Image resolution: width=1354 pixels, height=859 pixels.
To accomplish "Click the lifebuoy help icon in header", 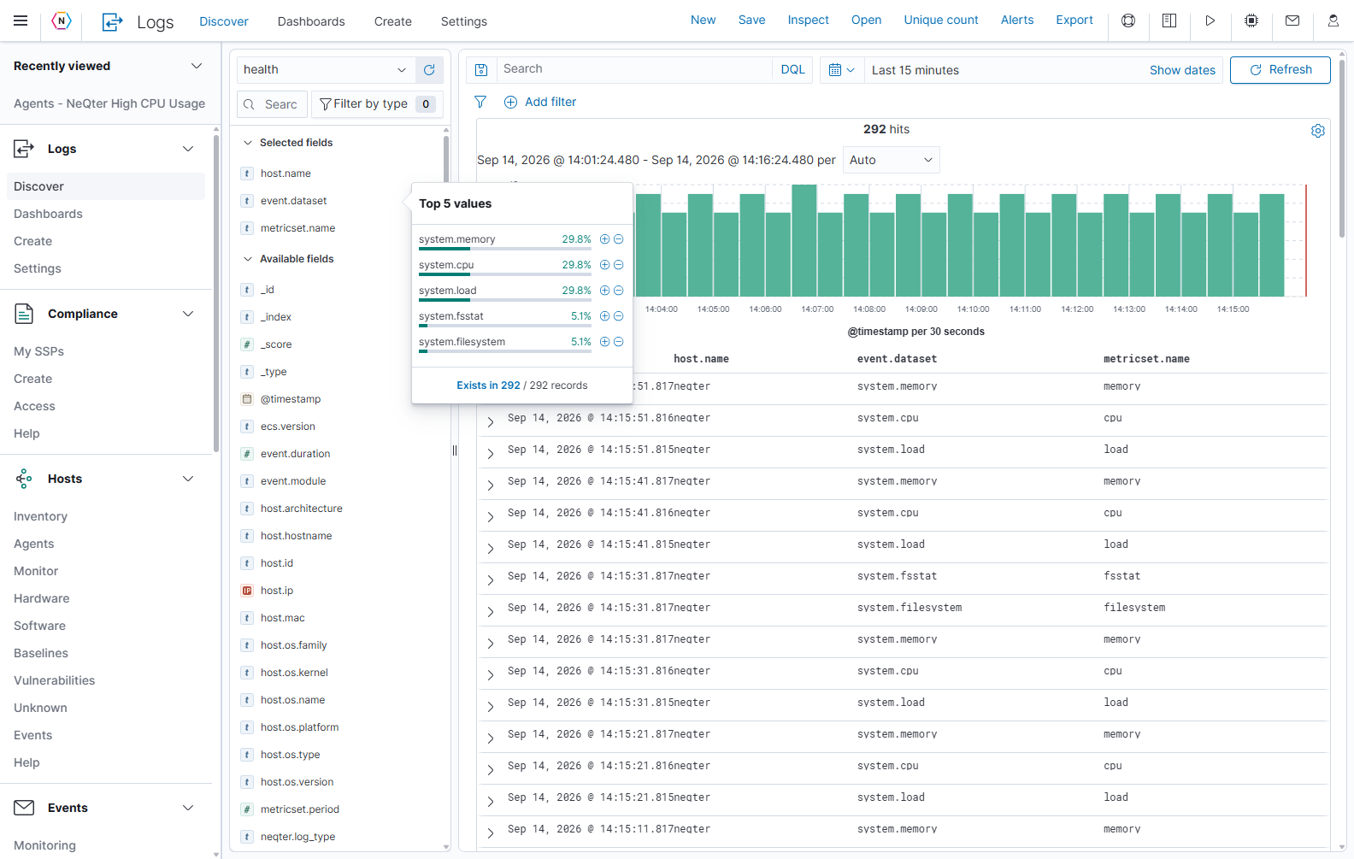I will pos(1128,21).
